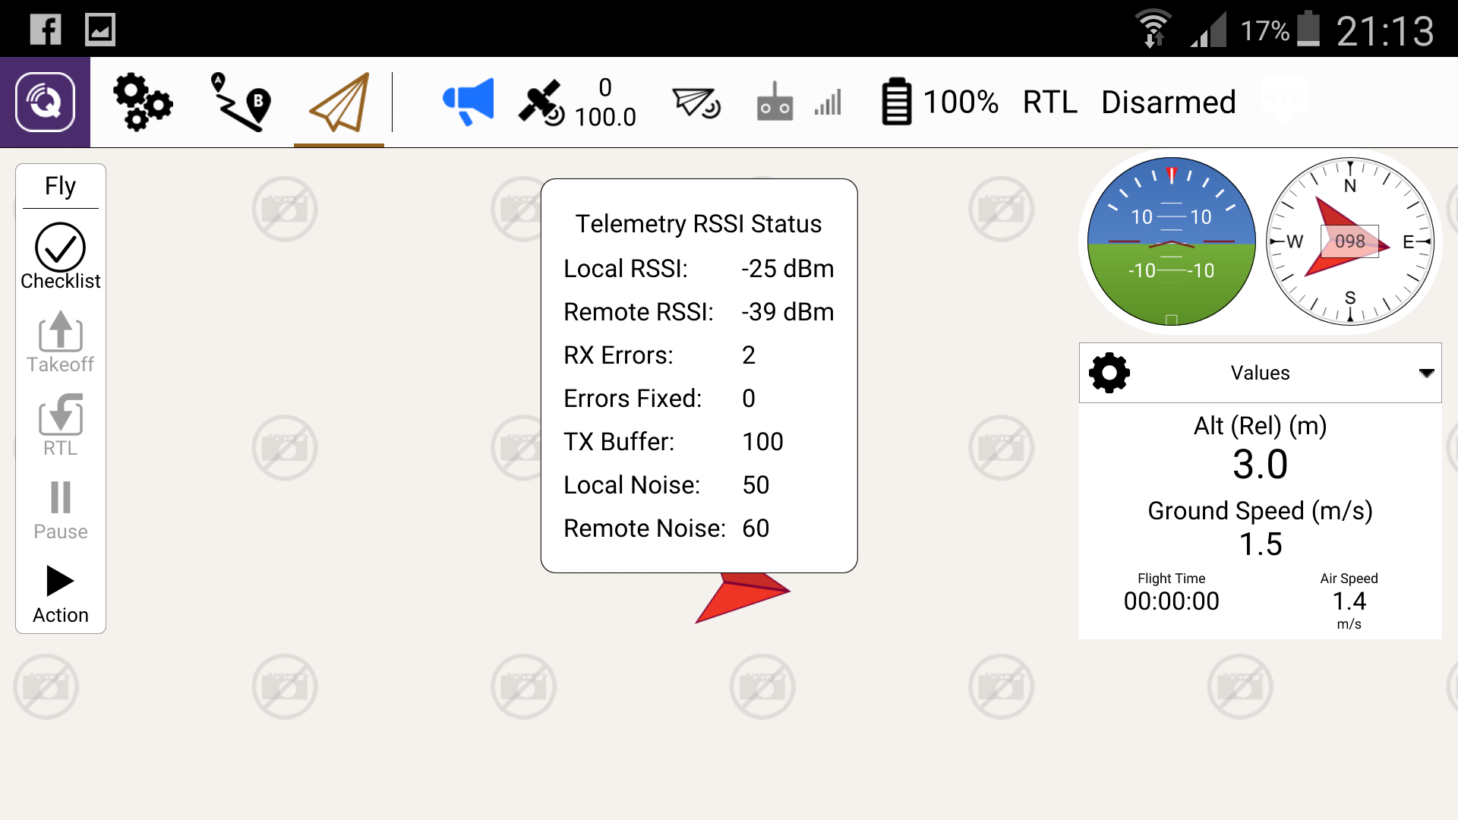Tap the Disarmed status to arm
Screen dimensions: 1458x820
1168,102
